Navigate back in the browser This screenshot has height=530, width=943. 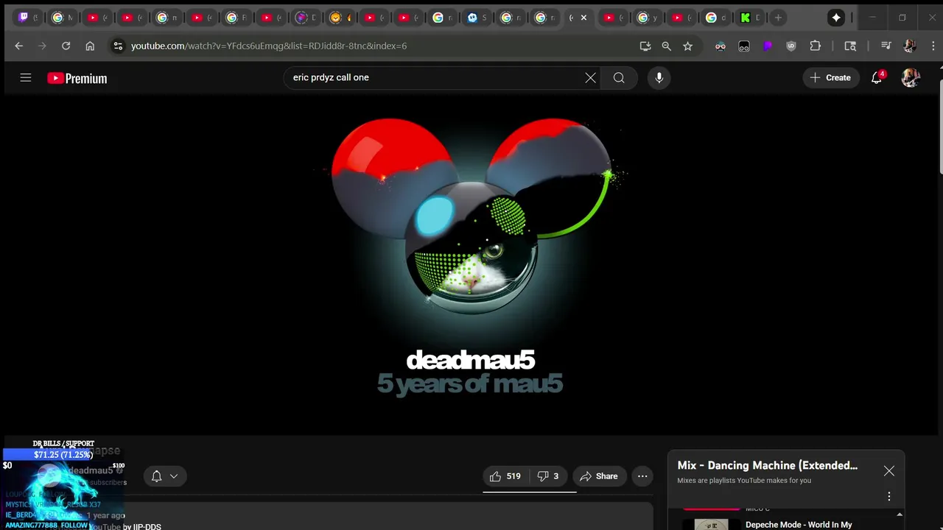click(19, 46)
